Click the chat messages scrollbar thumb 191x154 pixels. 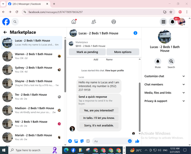pos(140,107)
